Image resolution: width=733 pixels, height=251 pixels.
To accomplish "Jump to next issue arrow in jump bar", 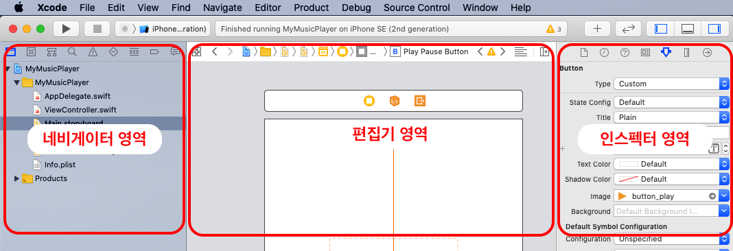I will click(x=502, y=52).
